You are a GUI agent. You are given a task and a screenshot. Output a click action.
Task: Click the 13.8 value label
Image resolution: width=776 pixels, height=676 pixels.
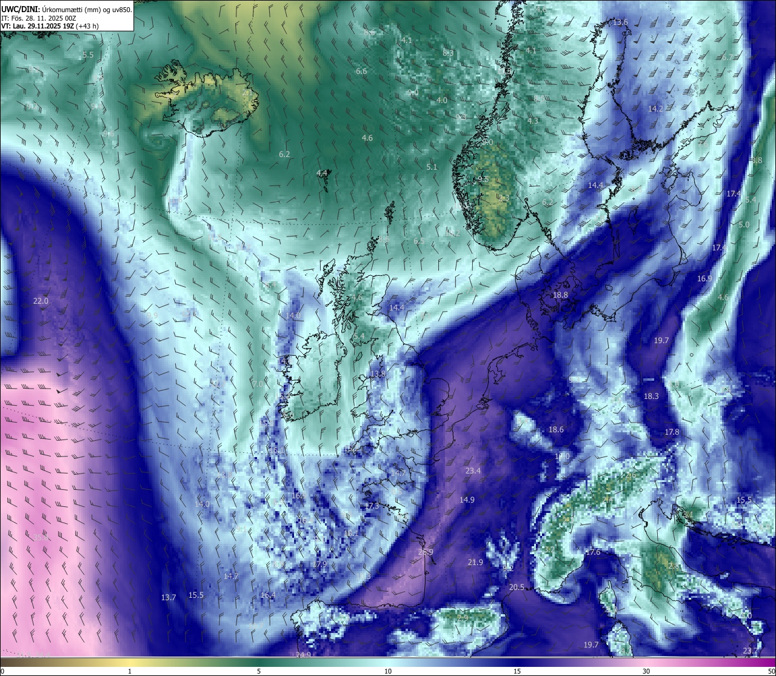click(378, 373)
